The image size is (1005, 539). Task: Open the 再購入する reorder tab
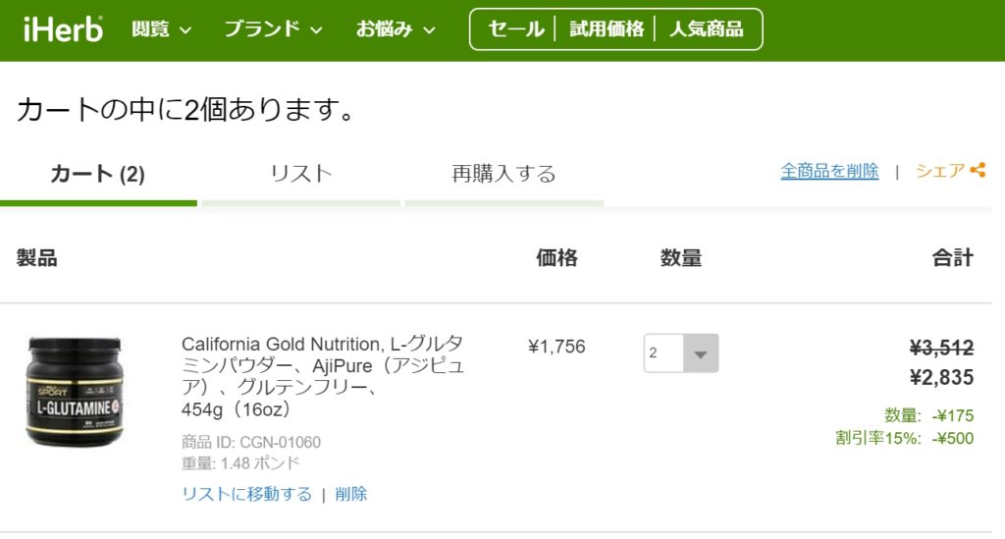tap(503, 174)
